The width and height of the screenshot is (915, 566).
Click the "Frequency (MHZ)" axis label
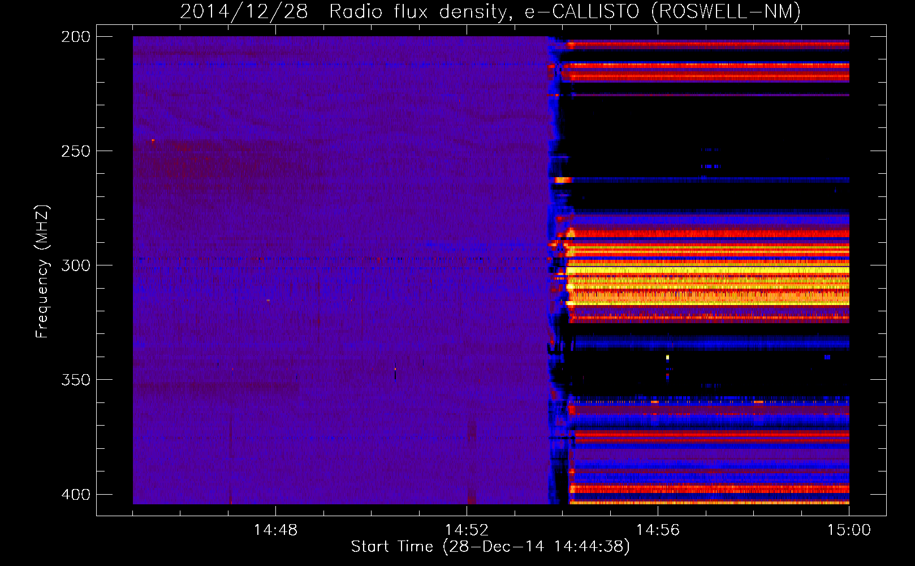point(42,272)
